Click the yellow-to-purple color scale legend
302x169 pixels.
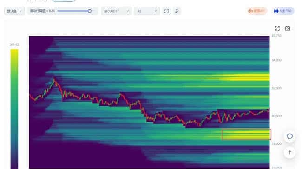(14, 109)
